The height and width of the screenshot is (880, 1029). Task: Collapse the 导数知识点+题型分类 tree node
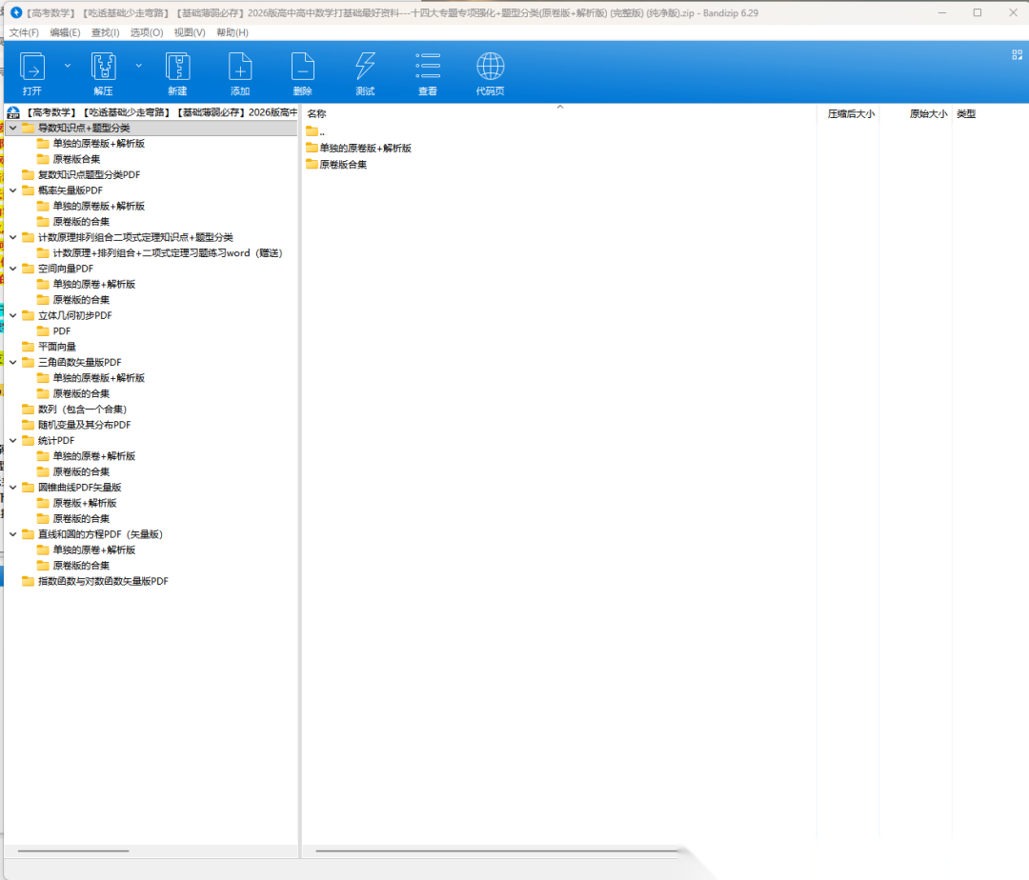coord(13,128)
